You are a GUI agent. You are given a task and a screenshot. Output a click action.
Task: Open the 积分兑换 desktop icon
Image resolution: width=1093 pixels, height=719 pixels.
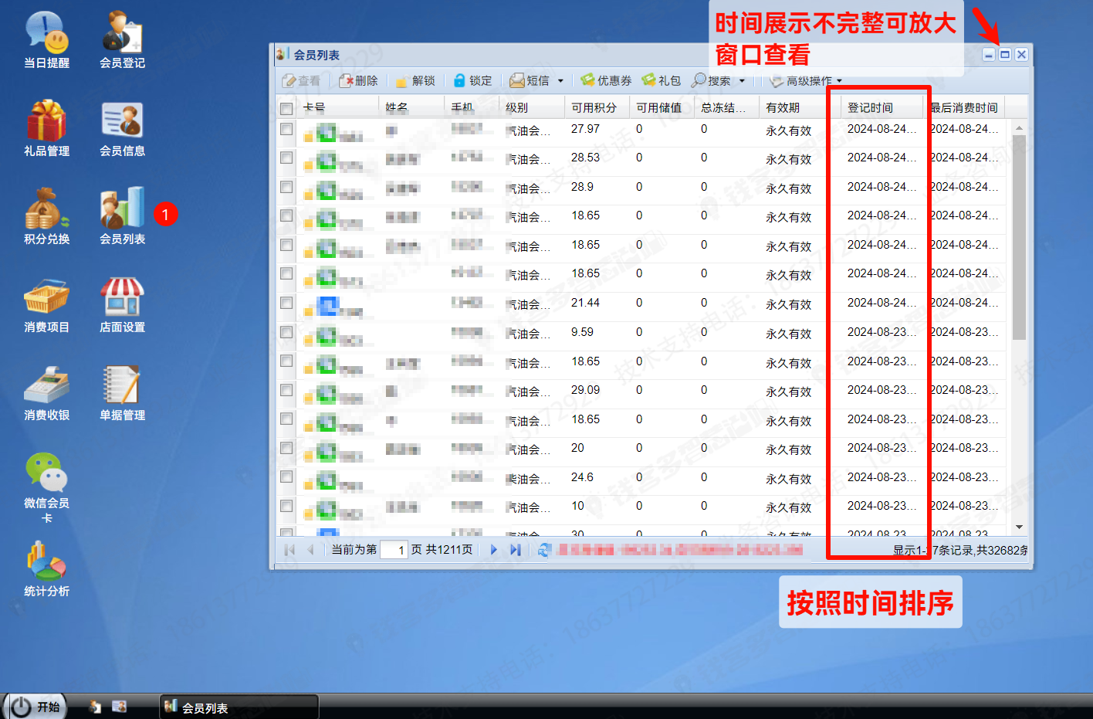click(x=46, y=216)
